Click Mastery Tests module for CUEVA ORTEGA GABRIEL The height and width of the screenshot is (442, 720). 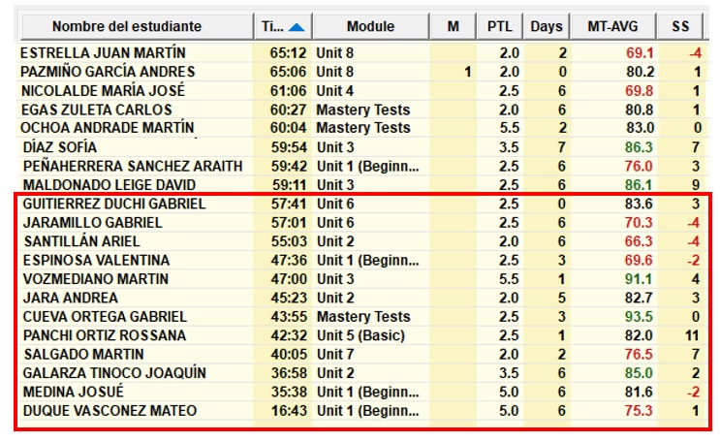tap(363, 317)
